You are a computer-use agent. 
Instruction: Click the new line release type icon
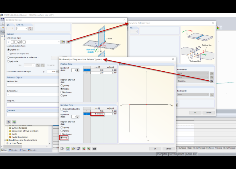point(63,42)
